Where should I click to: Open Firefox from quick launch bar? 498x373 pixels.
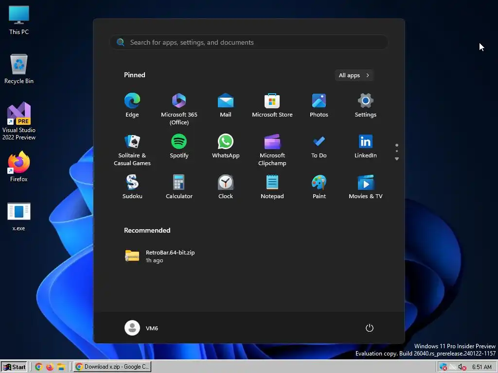pos(50,367)
